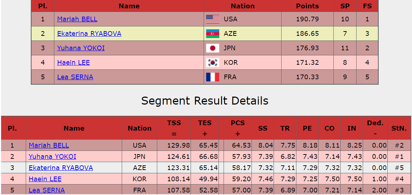This screenshot has width=412, height=195.
Task: Open Lea SERNA link in segment details
Action: click(x=47, y=190)
